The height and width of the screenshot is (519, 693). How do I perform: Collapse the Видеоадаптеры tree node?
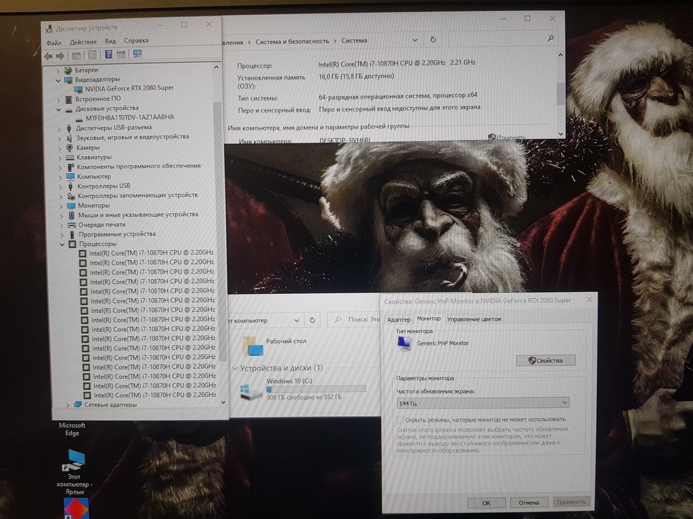pos(58,80)
